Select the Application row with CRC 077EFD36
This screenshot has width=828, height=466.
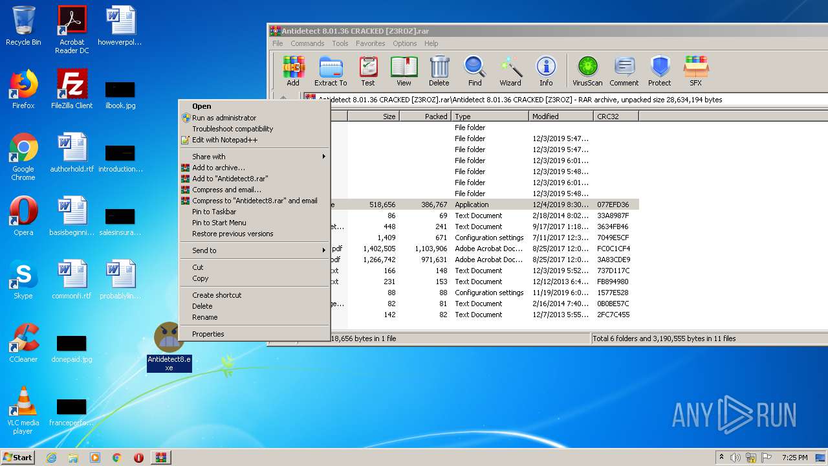coord(485,205)
